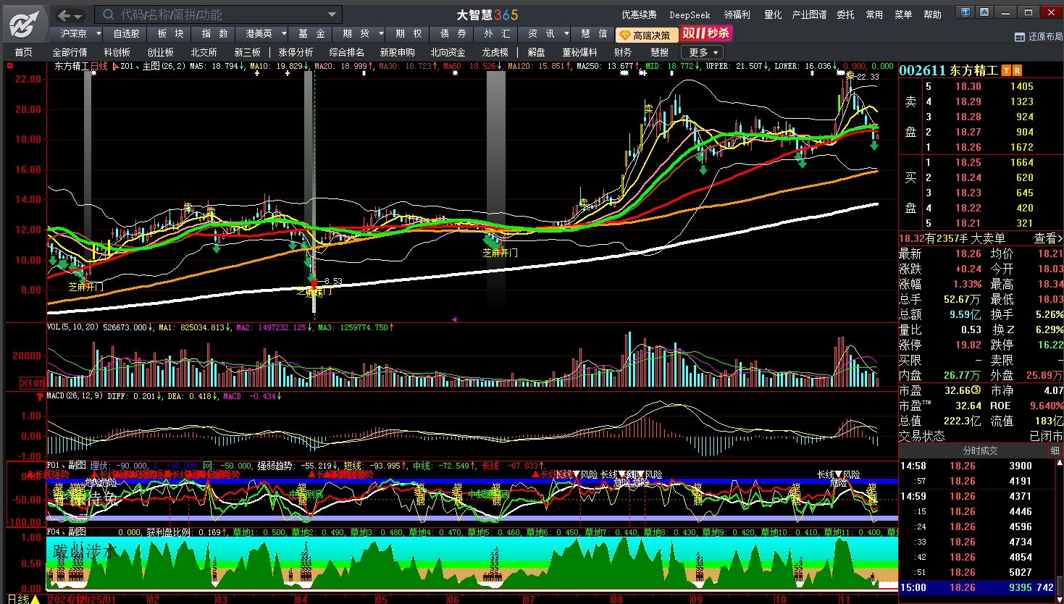Open the DeepSeek menu
Image resolution: width=1064 pixels, height=604 pixels.
tap(690, 14)
